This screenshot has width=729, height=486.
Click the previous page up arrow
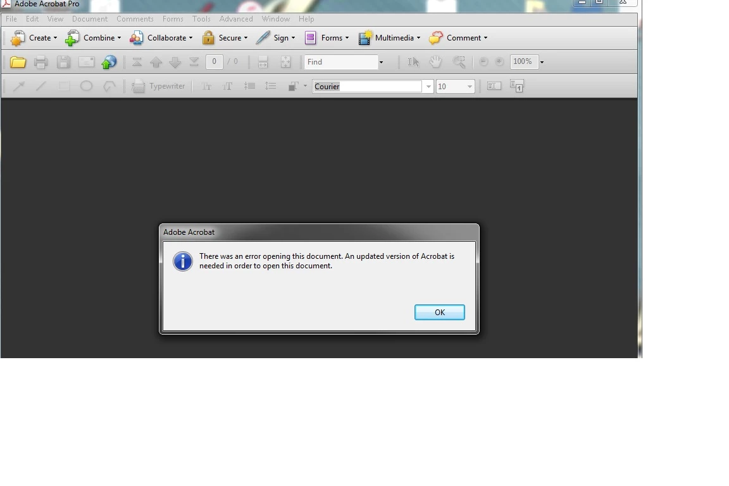(156, 62)
